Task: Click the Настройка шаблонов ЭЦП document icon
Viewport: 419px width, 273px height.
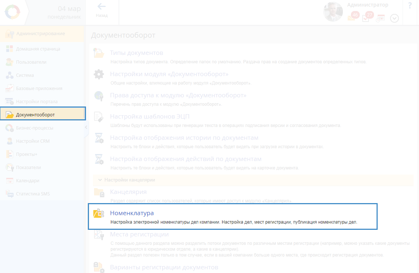Action: point(99,117)
